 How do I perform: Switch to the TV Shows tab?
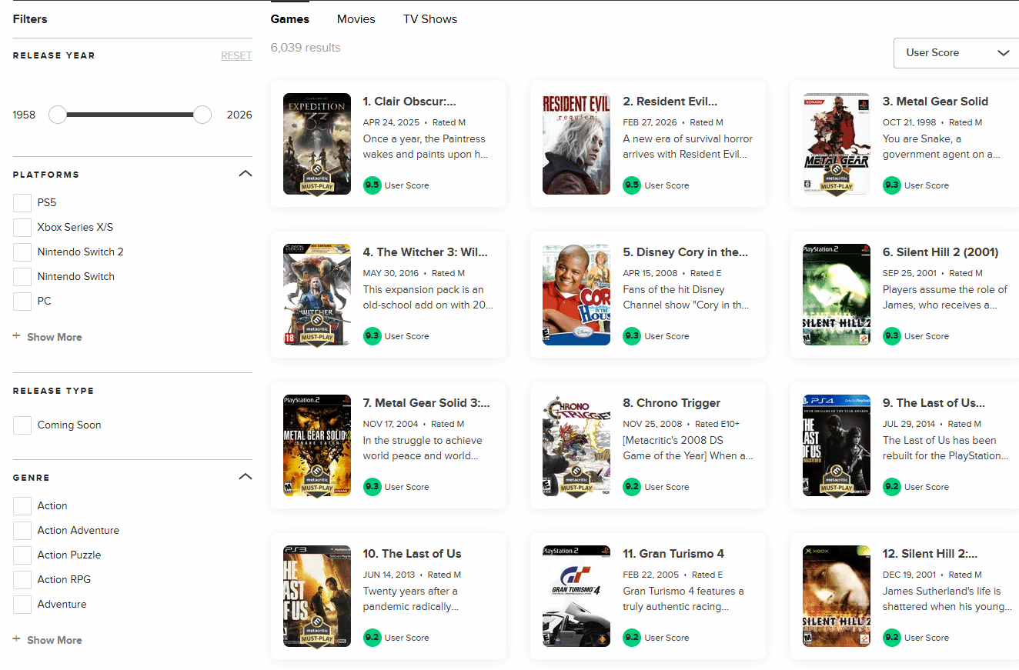tap(429, 19)
